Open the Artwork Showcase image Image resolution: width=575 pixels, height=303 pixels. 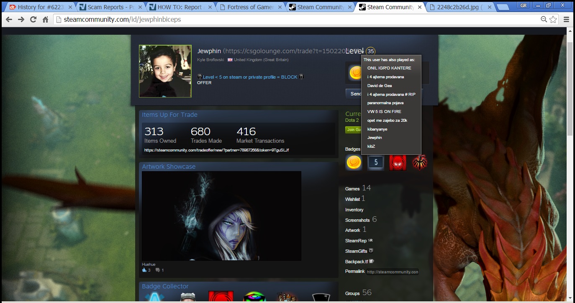[221, 216]
